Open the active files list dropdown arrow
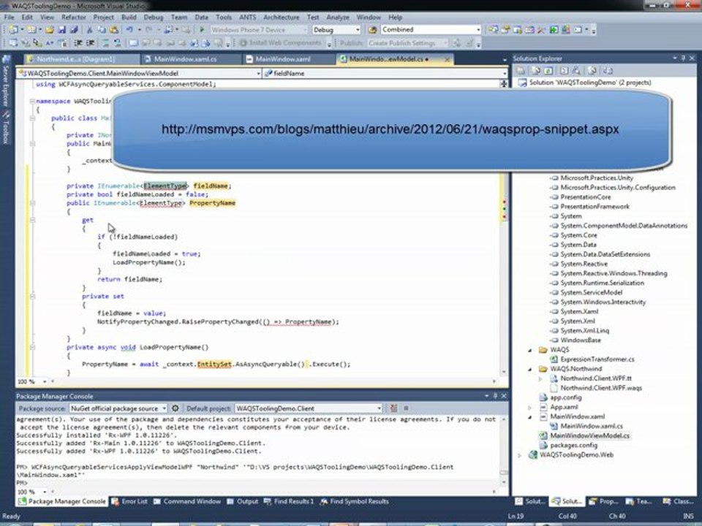 [504, 59]
